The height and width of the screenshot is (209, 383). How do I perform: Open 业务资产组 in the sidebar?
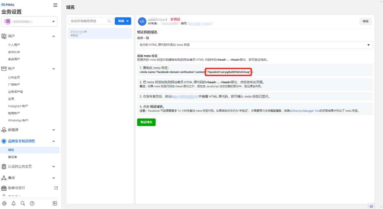(15, 92)
